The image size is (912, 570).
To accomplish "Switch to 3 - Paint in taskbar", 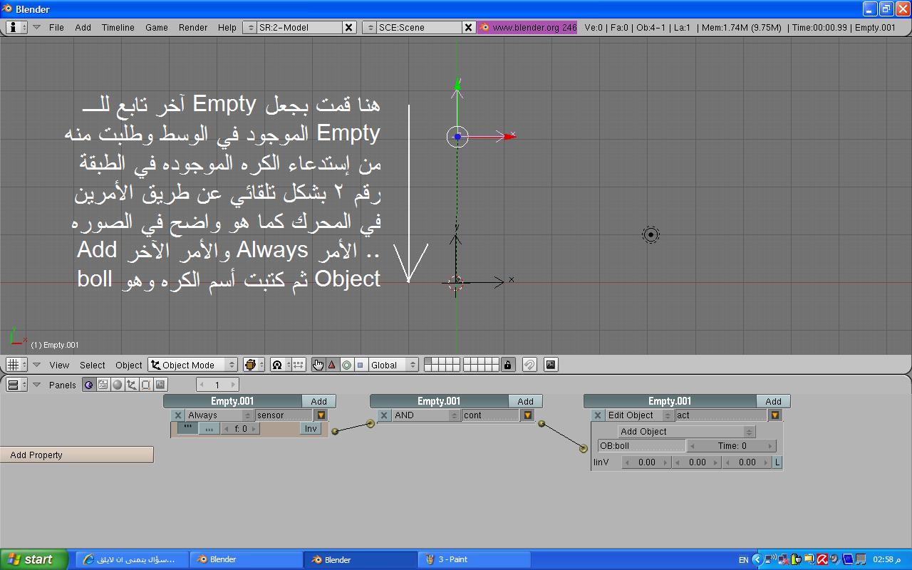I will (x=475, y=559).
